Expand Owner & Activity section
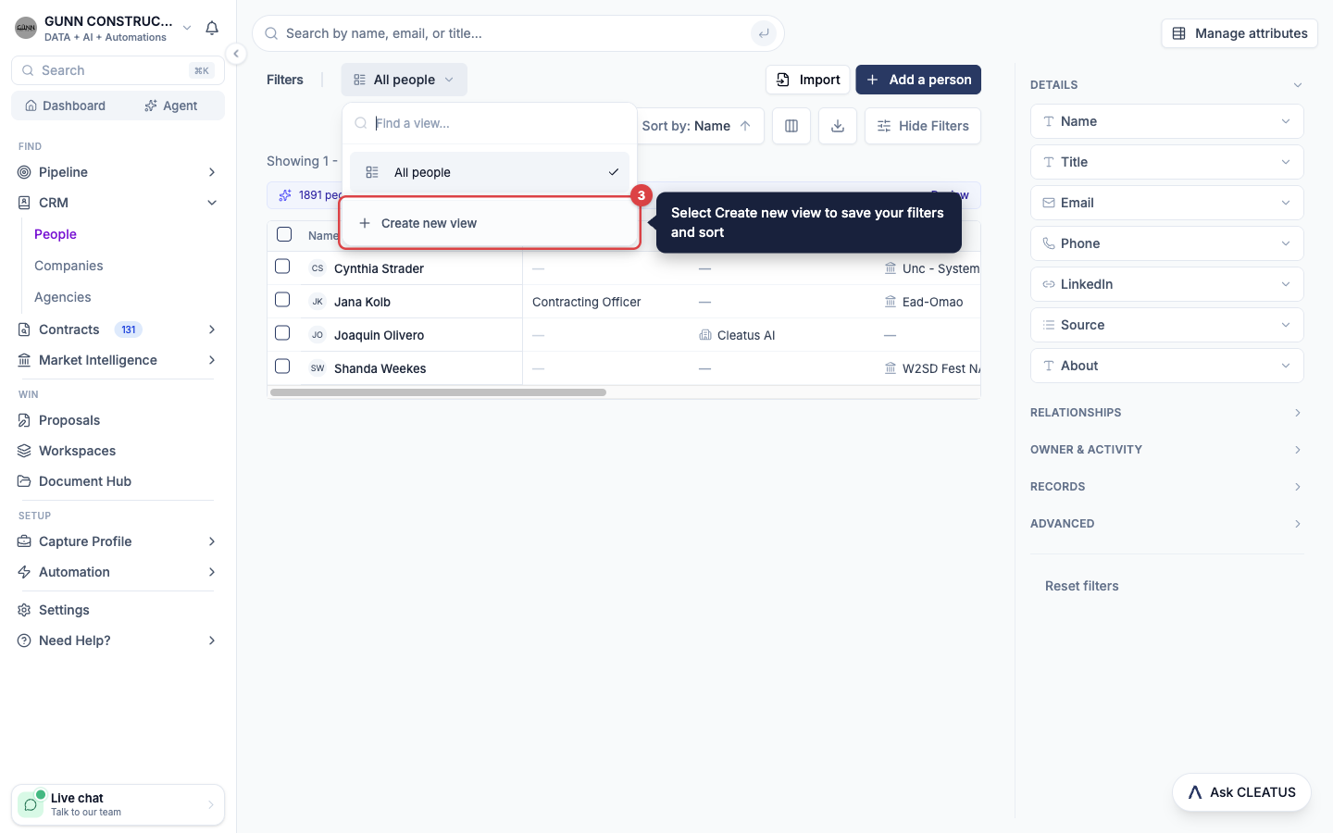The image size is (1333, 833). [1166, 450]
